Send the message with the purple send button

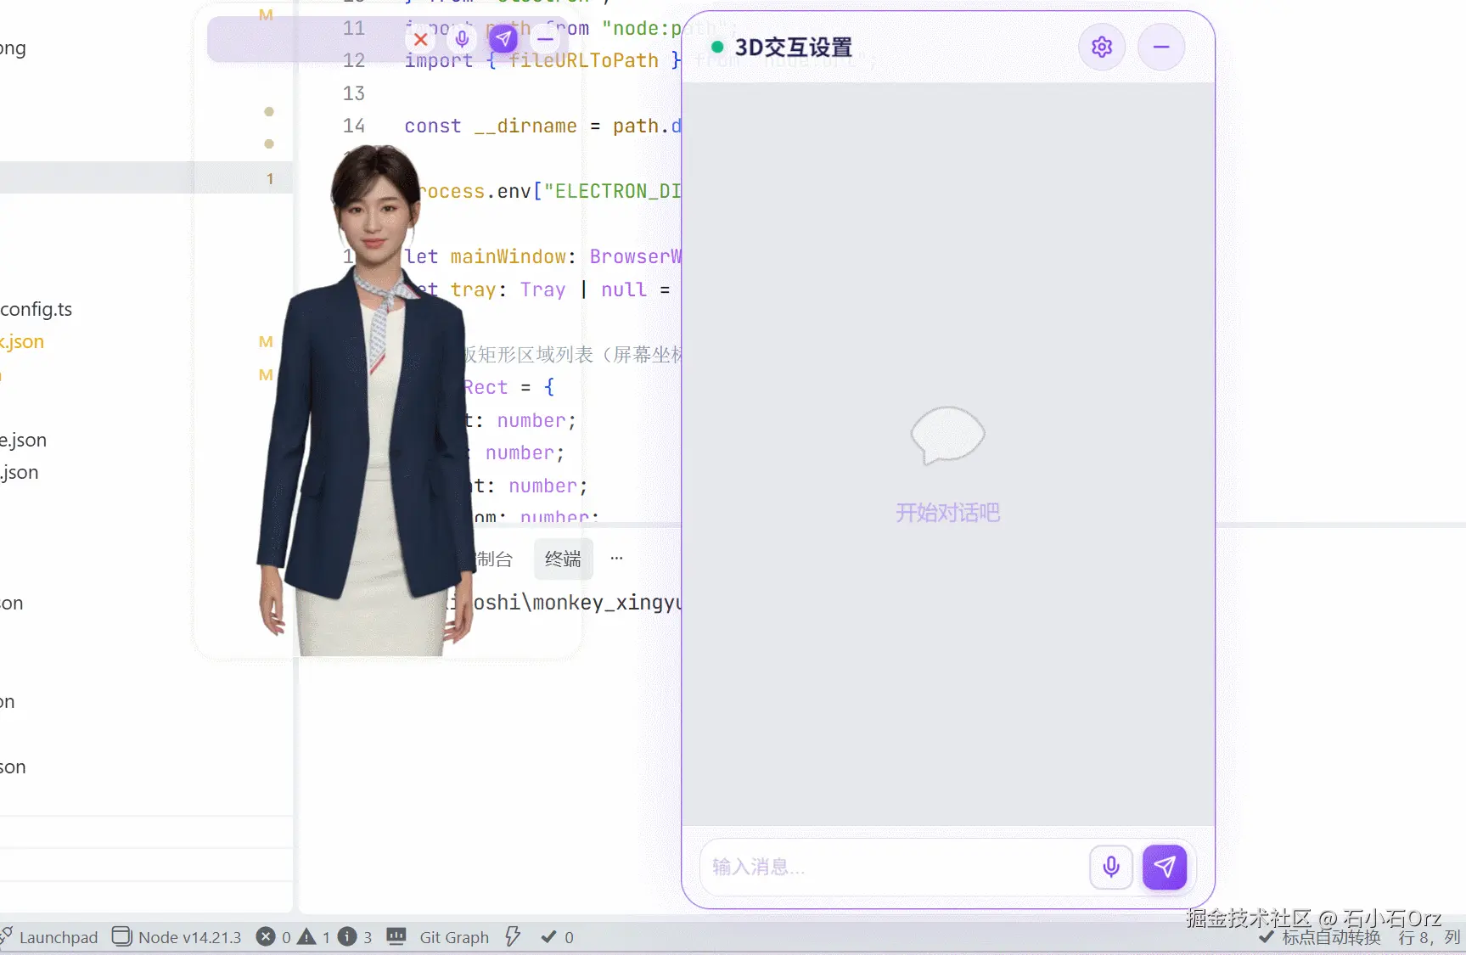[1165, 867]
